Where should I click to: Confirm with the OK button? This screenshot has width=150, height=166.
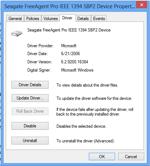(x=102, y=157)
